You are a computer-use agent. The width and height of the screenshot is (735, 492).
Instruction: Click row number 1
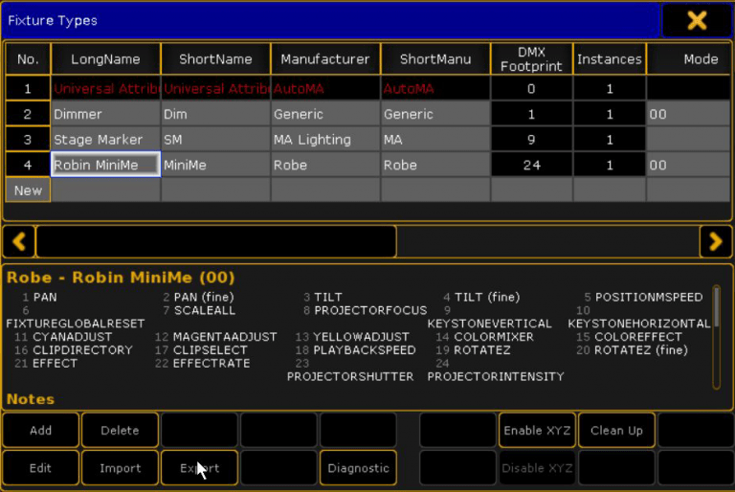coord(28,89)
